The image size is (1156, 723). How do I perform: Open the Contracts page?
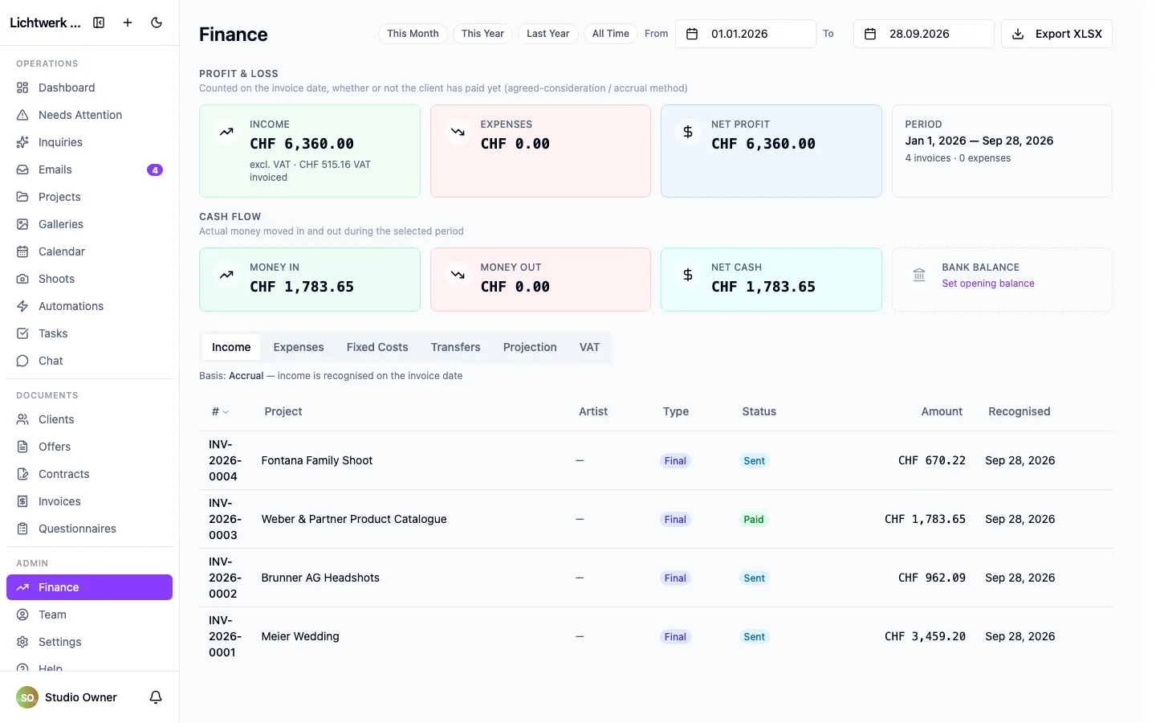coord(89,474)
